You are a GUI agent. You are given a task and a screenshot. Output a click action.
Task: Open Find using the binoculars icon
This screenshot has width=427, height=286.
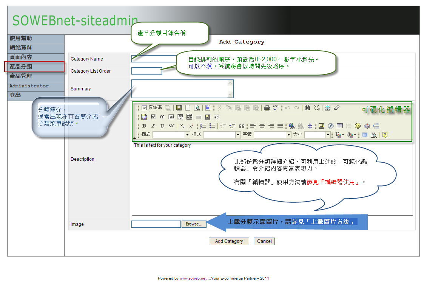pyautogui.click(x=307, y=108)
